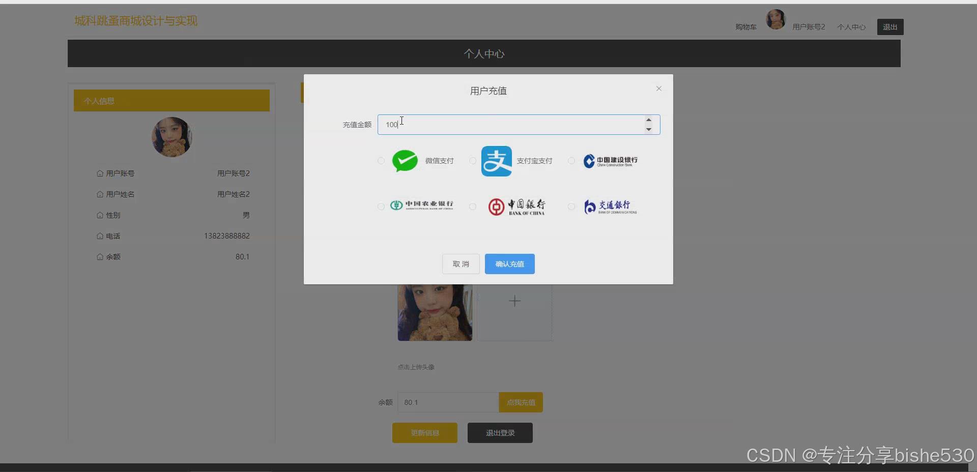The height and width of the screenshot is (472, 977).
Task: Click the 退出 button in header
Action: (x=890, y=27)
